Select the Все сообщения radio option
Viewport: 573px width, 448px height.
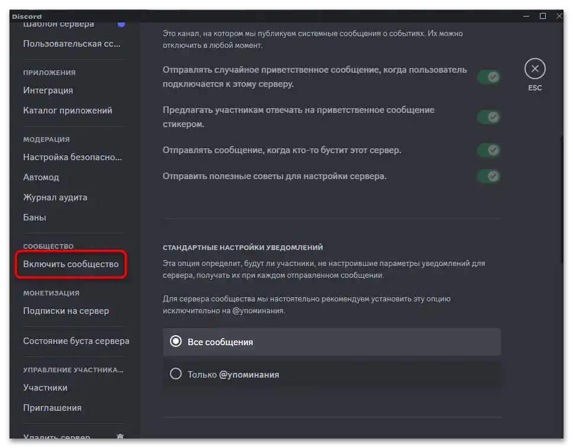pyautogui.click(x=176, y=342)
